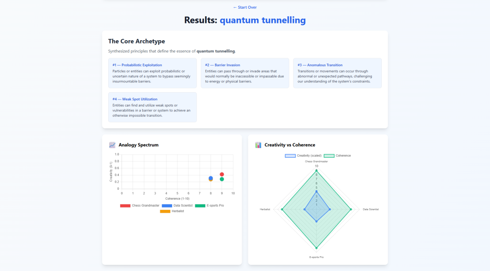Image resolution: width=490 pixels, height=271 pixels.
Task: Toggle the Creativity (scaled) radar legend
Action: click(x=303, y=156)
